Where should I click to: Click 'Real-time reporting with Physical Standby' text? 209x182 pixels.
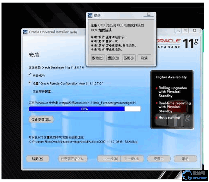point(174,107)
